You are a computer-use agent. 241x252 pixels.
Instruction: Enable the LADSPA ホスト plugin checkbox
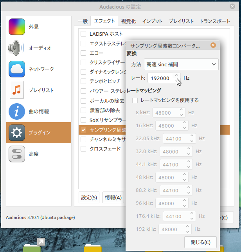click(x=83, y=34)
